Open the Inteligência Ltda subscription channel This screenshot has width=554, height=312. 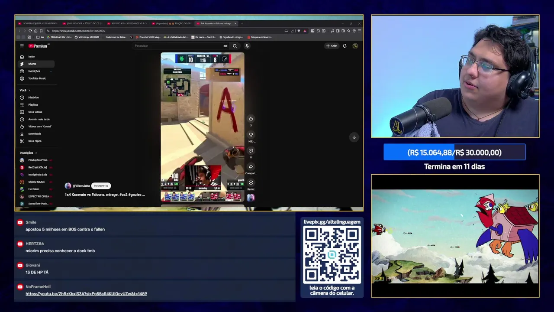click(36, 175)
